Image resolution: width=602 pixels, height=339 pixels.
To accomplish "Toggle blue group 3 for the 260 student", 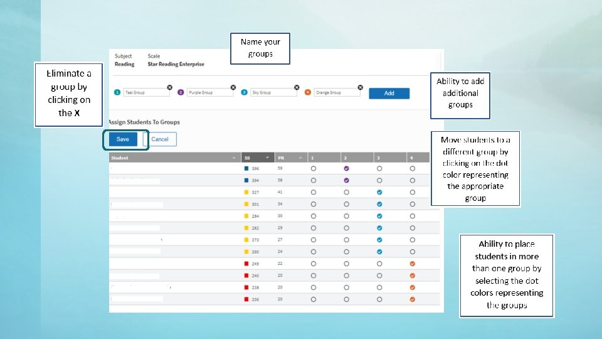I will [379, 252].
